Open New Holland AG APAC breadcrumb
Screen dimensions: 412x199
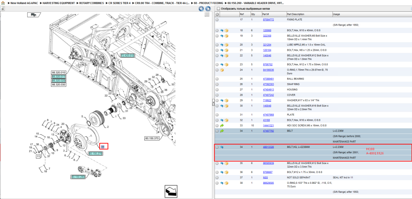[x=23, y=3]
